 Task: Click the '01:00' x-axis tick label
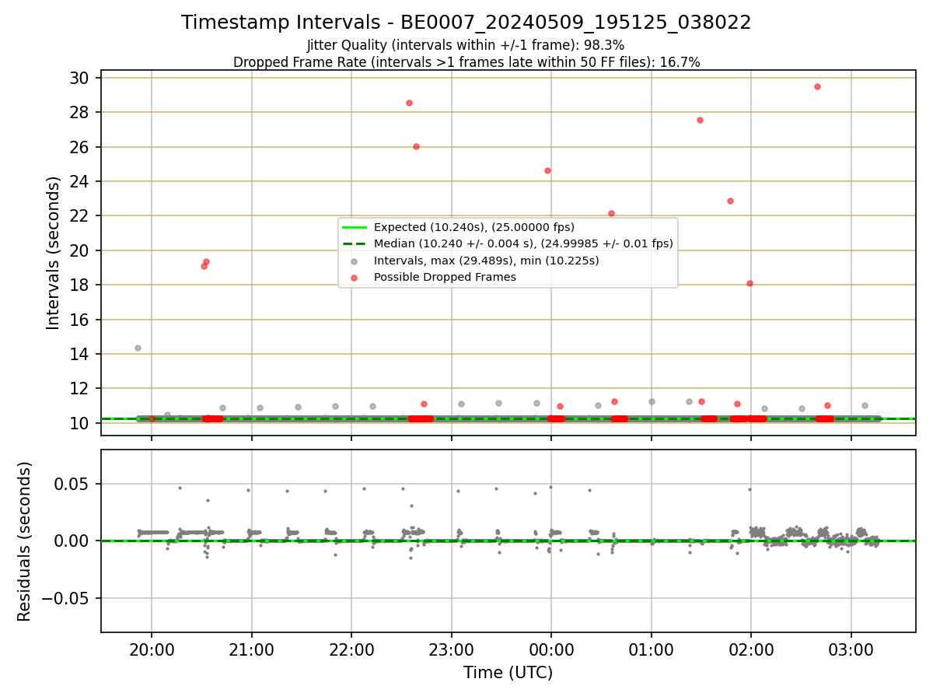pos(651,649)
